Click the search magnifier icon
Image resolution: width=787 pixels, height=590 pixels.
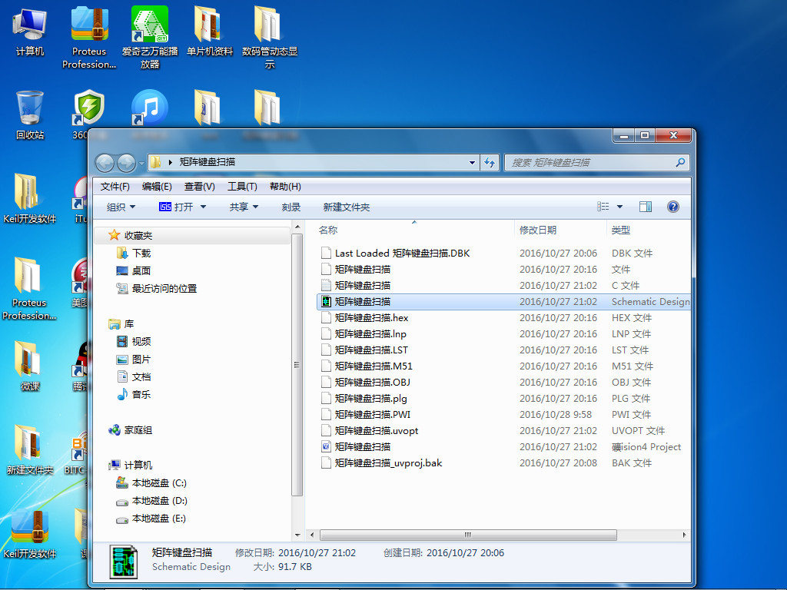[x=680, y=163]
